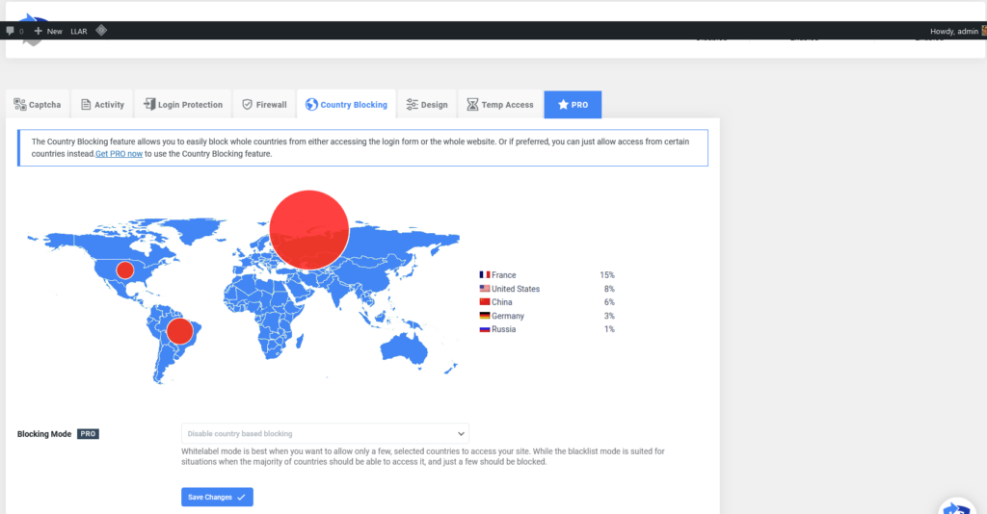Click the 8% value for United States

[x=609, y=289]
